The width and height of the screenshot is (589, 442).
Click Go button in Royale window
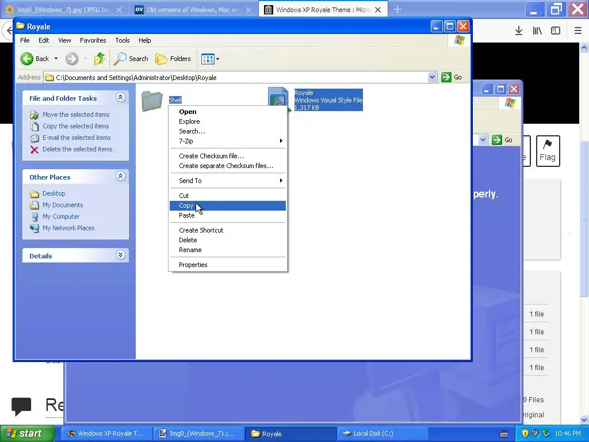pos(452,78)
